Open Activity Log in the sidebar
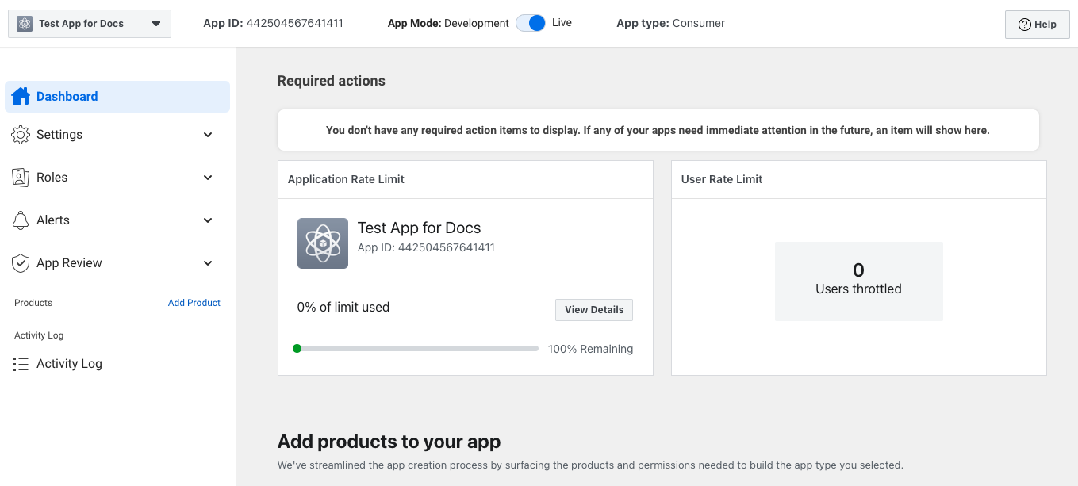1078x486 pixels. click(x=117, y=364)
